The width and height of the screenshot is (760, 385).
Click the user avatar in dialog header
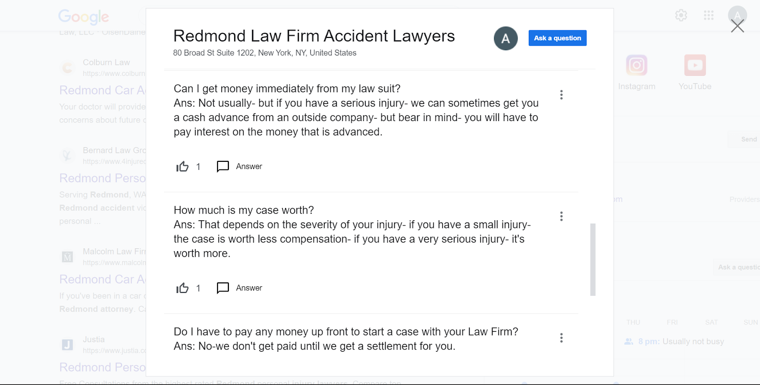505,38
